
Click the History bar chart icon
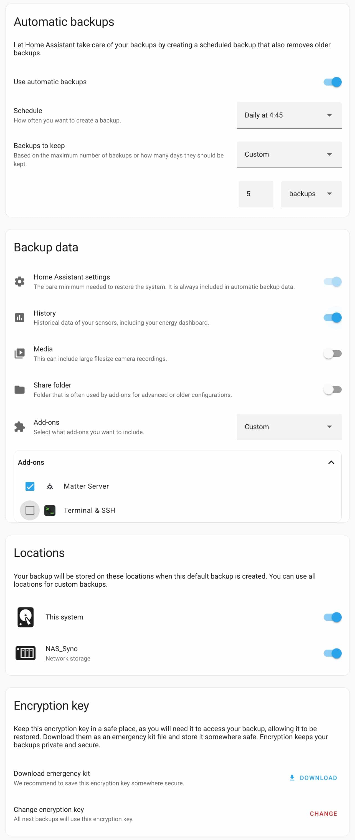(x=19, y=317)
